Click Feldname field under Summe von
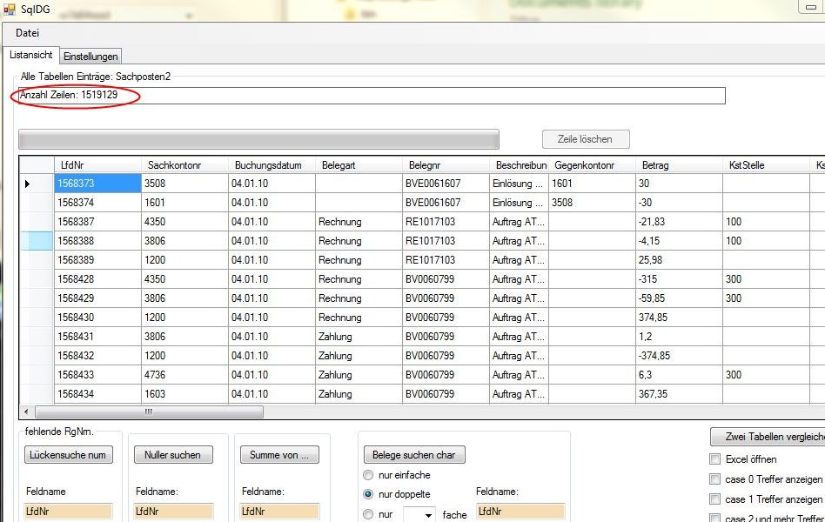 [x=280, y=512]
